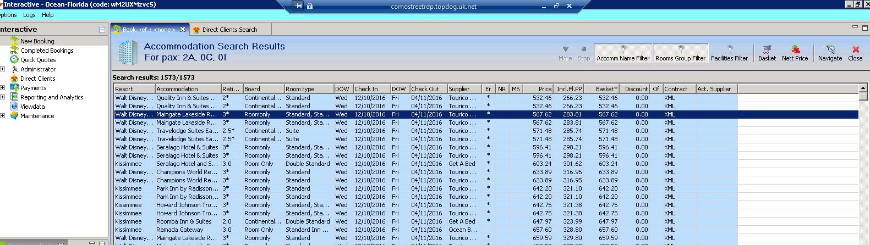Open the Logs menu
The image size is (870, 245).
[29, 15]
